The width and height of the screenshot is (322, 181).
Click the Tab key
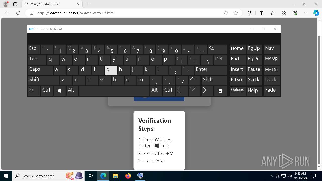pos(37,60)
